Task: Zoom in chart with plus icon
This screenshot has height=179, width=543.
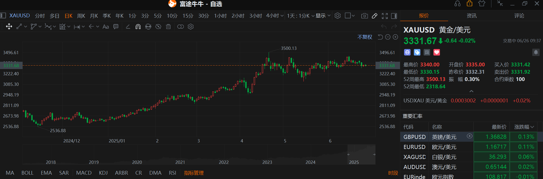Action: click(395, 37)
